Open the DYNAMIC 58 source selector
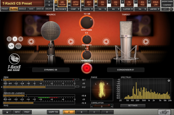 (x=51, y=70)
